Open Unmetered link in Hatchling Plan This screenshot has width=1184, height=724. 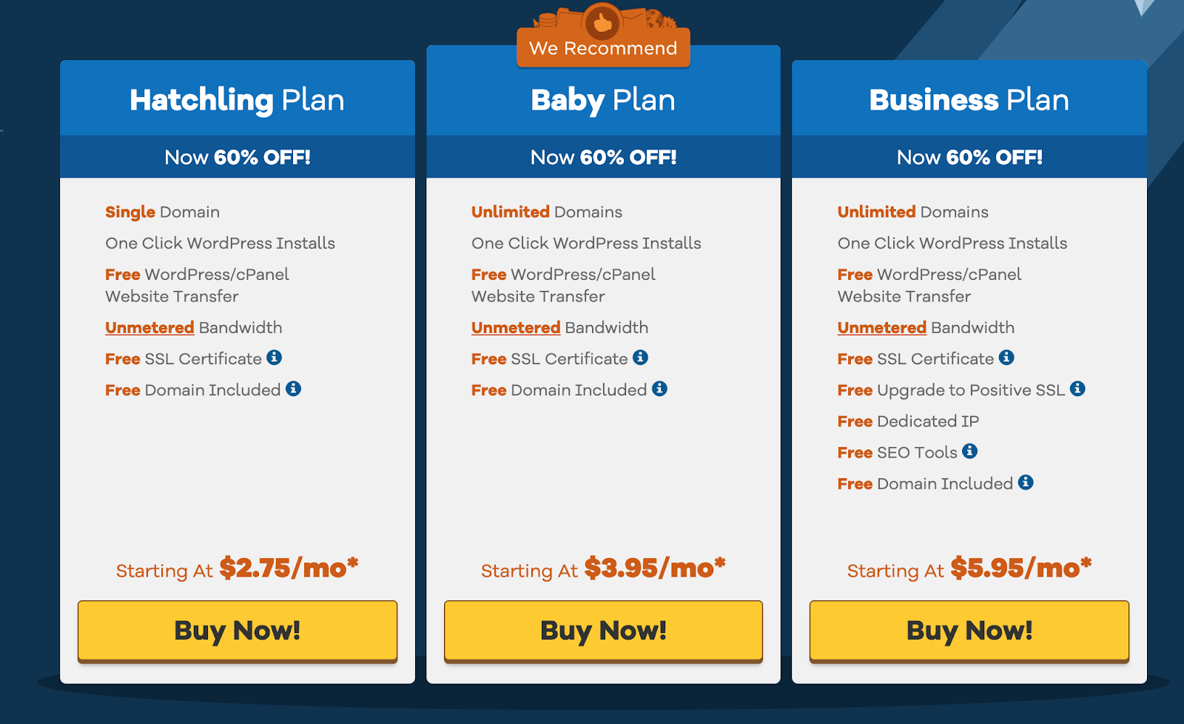(x=149, y=328)
